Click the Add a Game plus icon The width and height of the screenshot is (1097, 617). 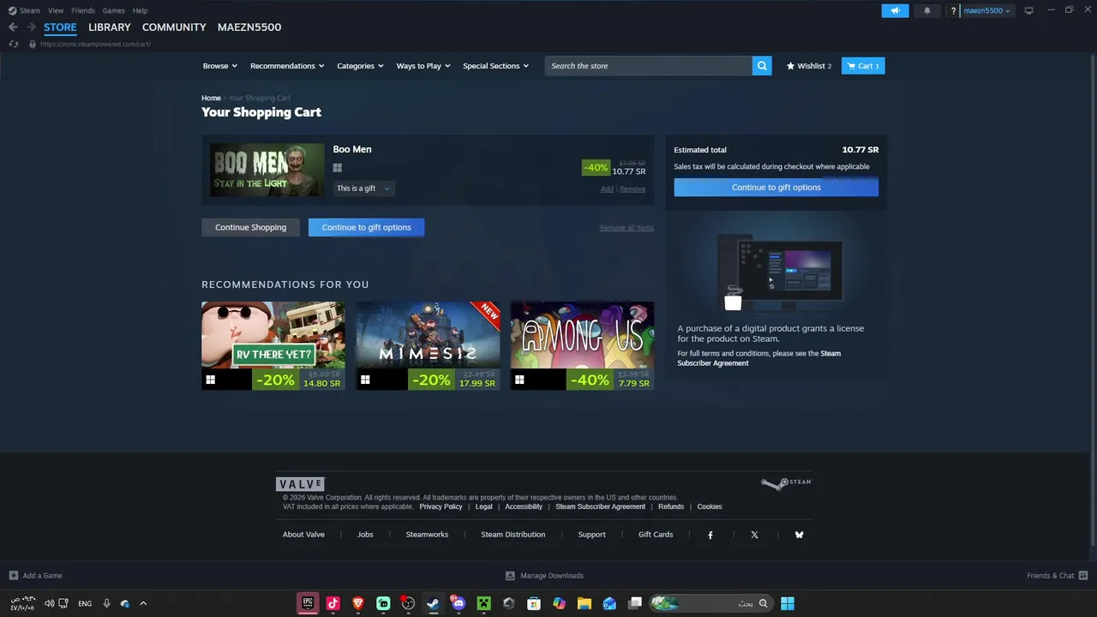[13, 576]
